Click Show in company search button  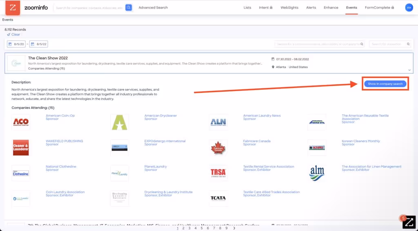(x=385, y=84)
